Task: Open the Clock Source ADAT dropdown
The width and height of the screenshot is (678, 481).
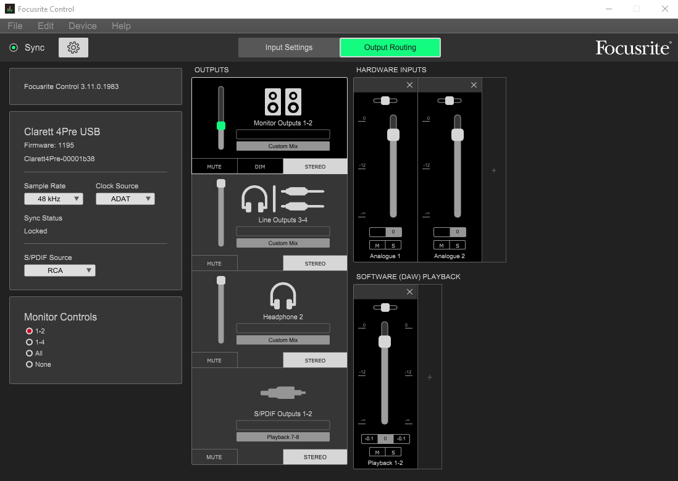Action: (125, 199)
